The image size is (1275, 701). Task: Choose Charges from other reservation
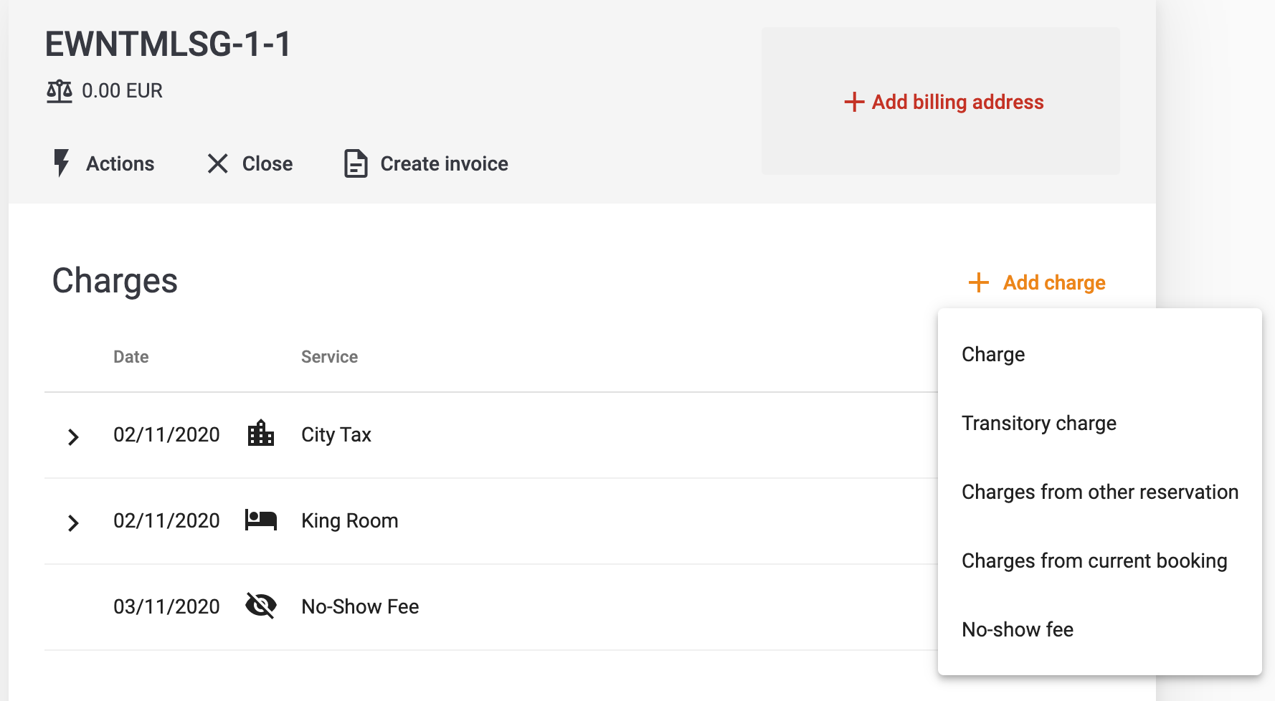point(1100,492)
